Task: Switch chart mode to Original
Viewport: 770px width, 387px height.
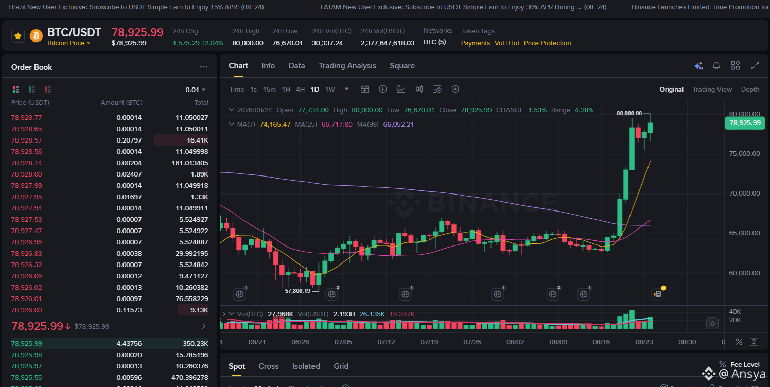Action: tap(672, 90)
